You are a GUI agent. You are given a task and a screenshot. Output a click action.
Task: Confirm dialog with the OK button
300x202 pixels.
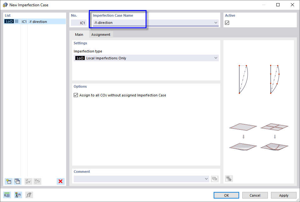[226, 195]
